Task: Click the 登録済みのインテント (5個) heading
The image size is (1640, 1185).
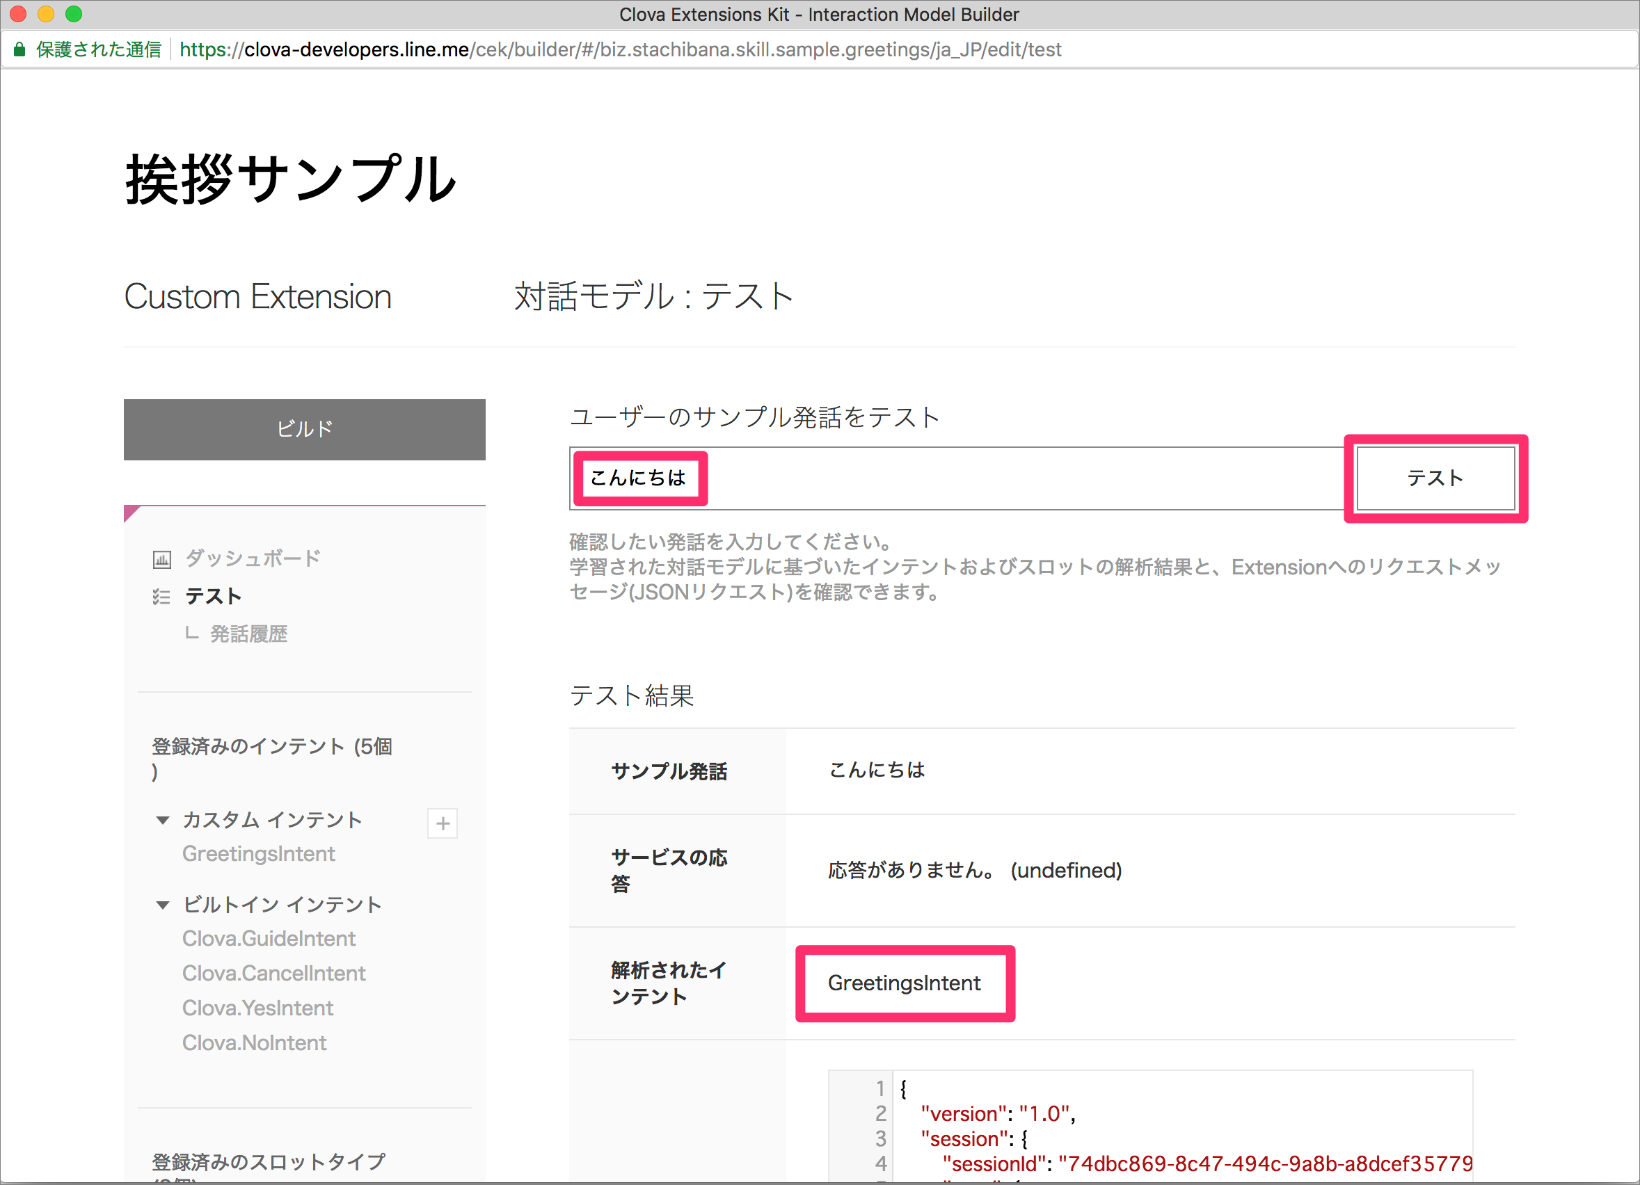Action: point(272,759)
